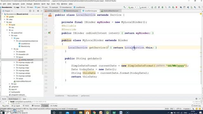Select proguard-rules.pro in project tree
The height and width of the screenshot is (114, 203).
[18, 95]
